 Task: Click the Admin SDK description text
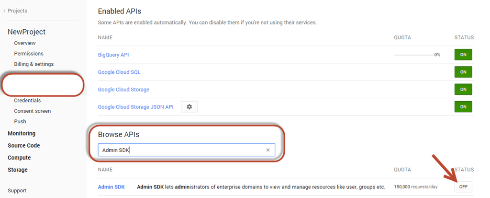(261, 187)
